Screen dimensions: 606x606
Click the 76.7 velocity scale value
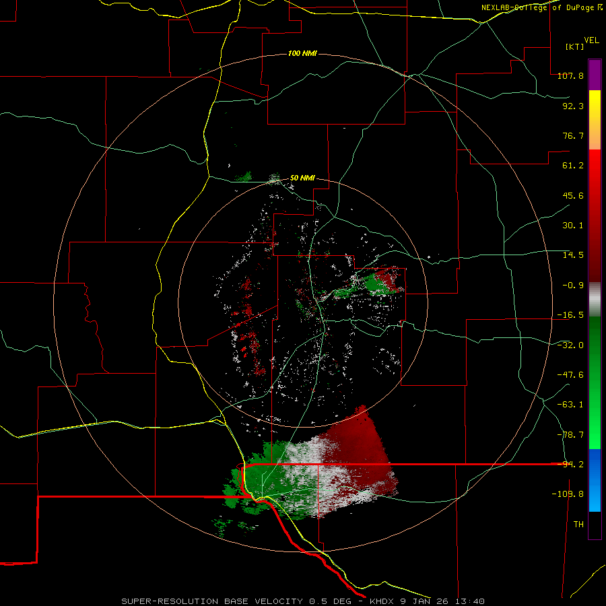573,135
